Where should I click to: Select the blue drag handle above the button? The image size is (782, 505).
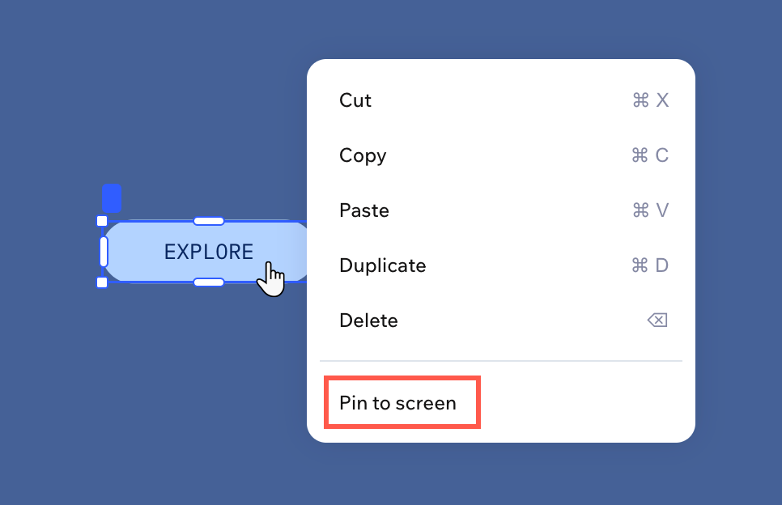coord(112,197)
